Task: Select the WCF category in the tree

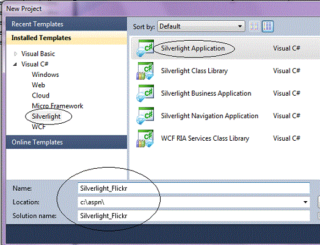Action: (x=38, y=127)
